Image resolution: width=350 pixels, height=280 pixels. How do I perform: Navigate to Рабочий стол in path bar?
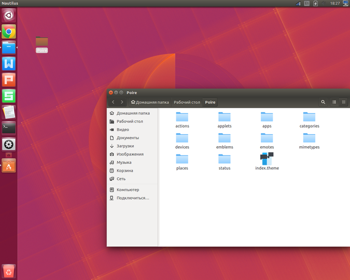pyautogui.click(x=187, y=102)
